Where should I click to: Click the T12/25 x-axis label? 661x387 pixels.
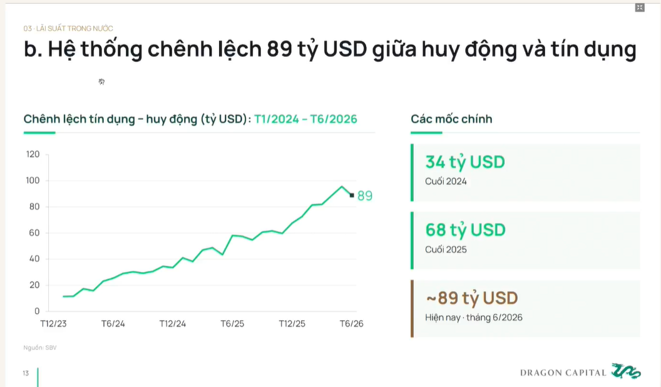[x=292, y=323]
